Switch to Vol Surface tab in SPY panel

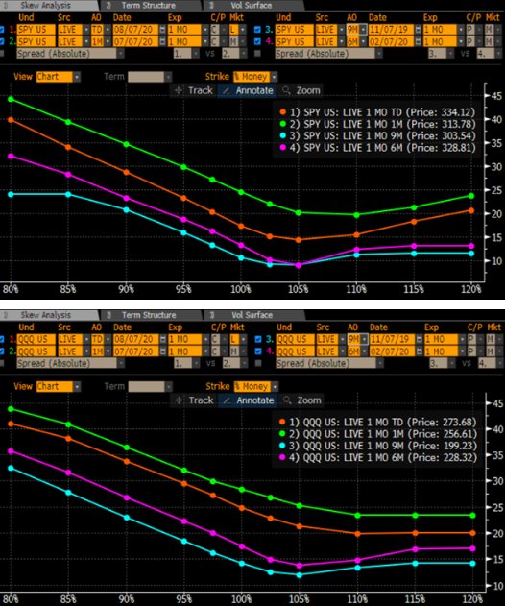click(x=252, y=6)
